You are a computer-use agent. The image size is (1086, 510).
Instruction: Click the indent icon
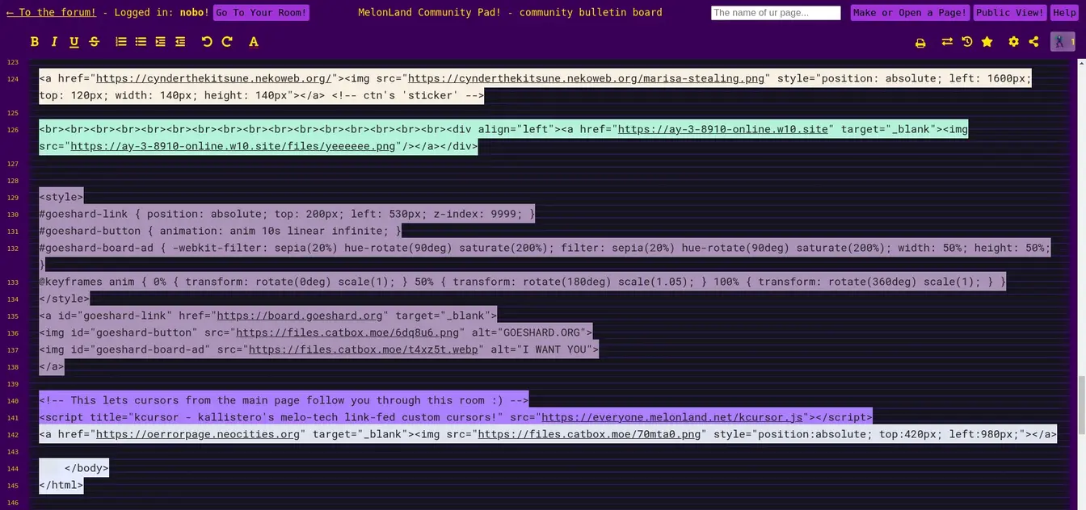click(x=161, y=42)
